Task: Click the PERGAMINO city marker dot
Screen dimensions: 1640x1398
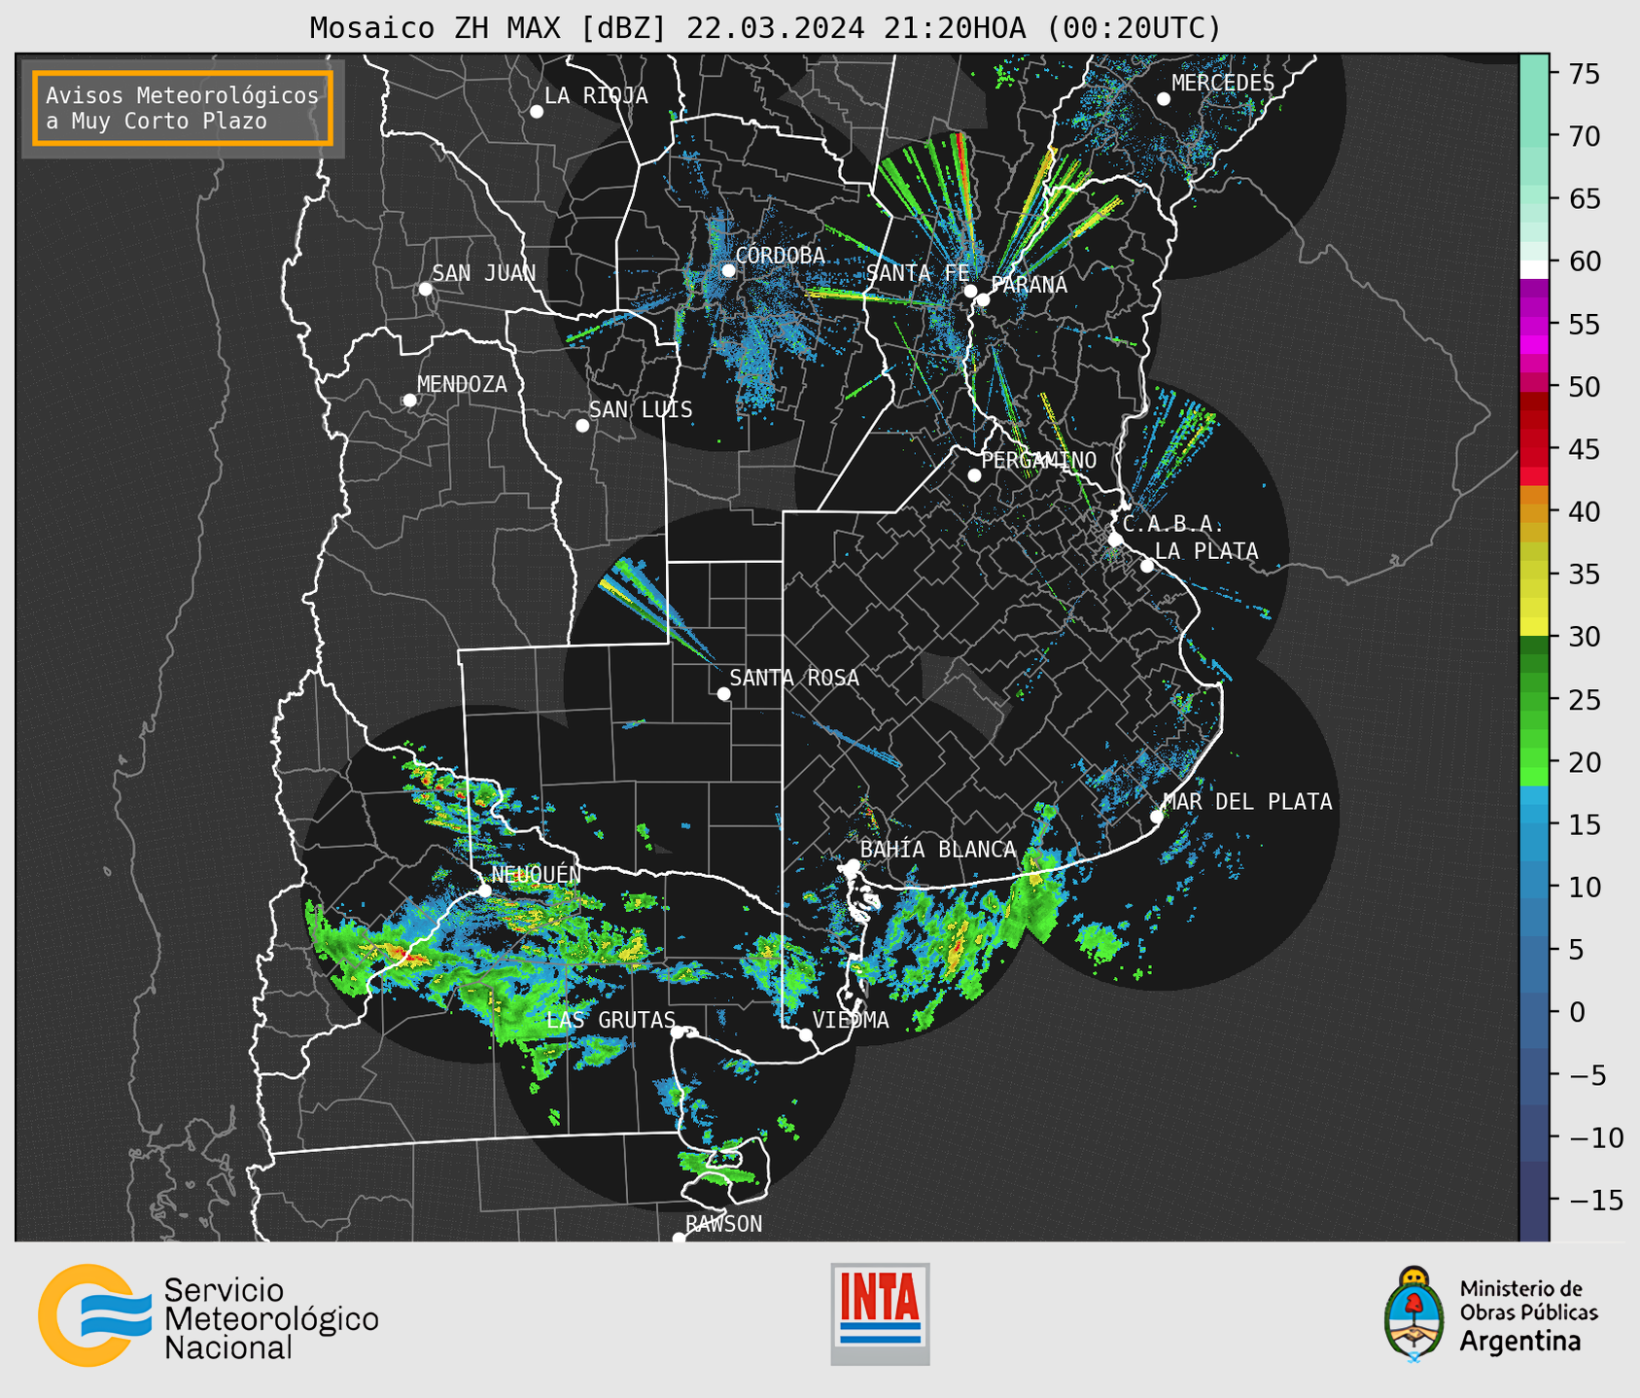Action: click(974, 475)
